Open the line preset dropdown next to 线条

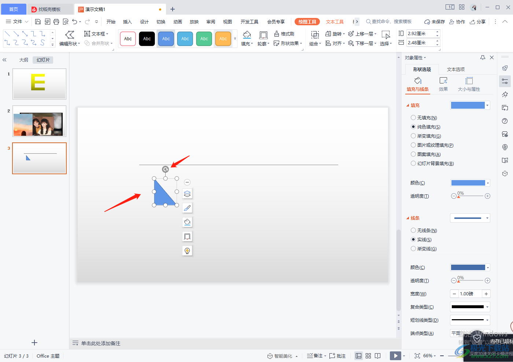click(470, 218)
